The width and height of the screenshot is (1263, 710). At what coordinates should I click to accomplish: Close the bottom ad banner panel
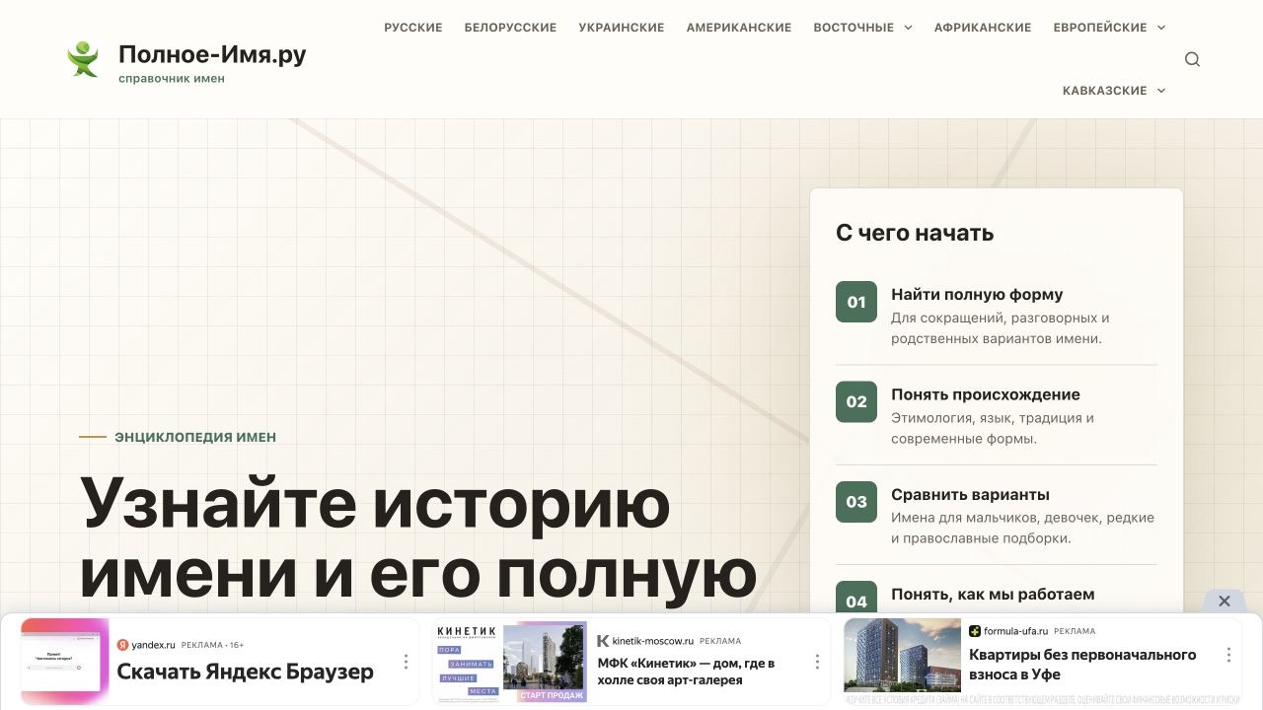(1224, 602)
